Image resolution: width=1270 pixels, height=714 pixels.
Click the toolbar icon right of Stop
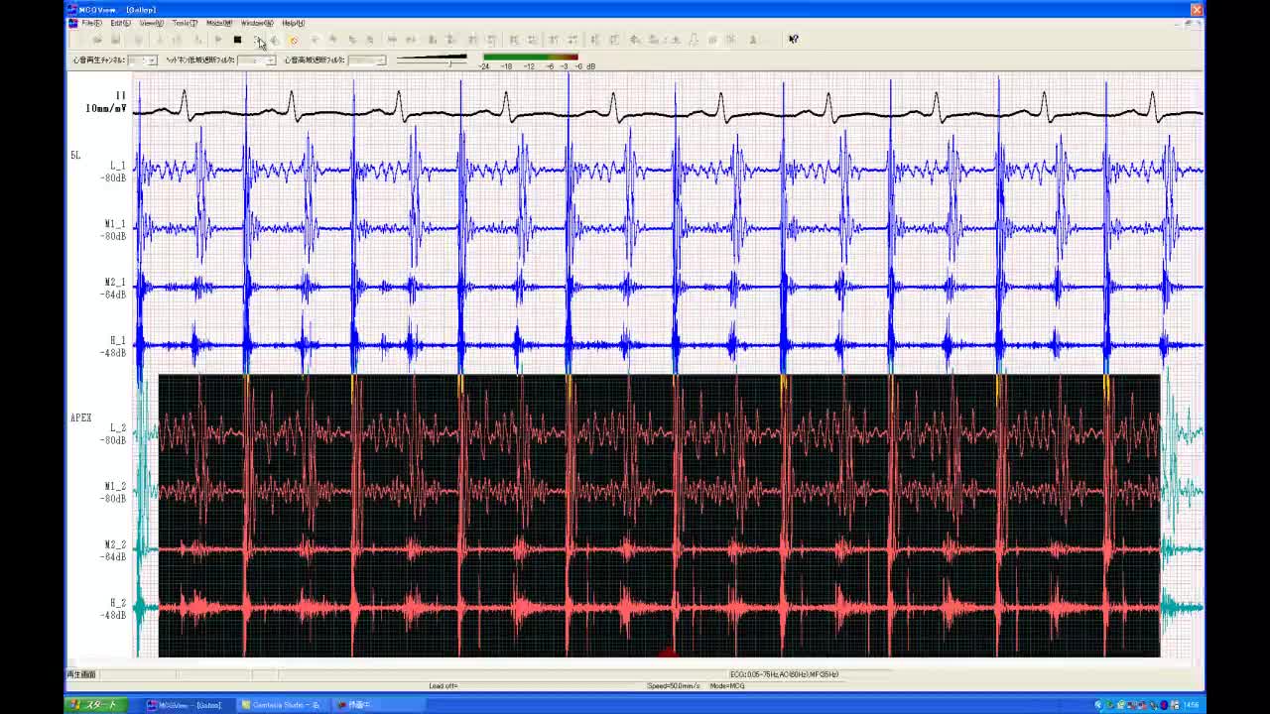coord(257,40)
